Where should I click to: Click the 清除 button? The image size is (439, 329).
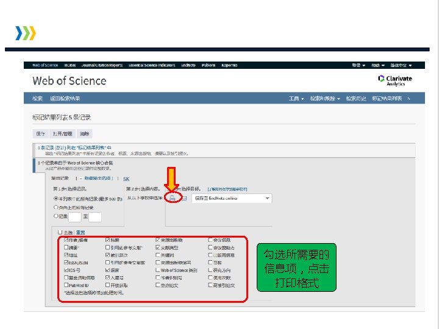coord(85,133)
